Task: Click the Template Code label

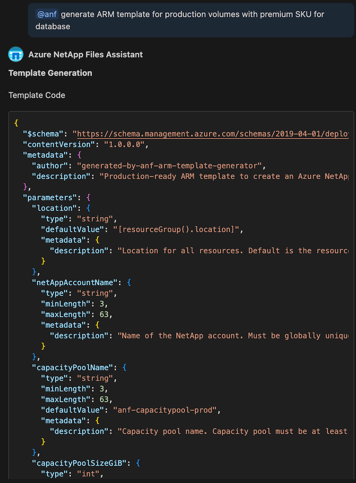Action: (x=37, y=95)
